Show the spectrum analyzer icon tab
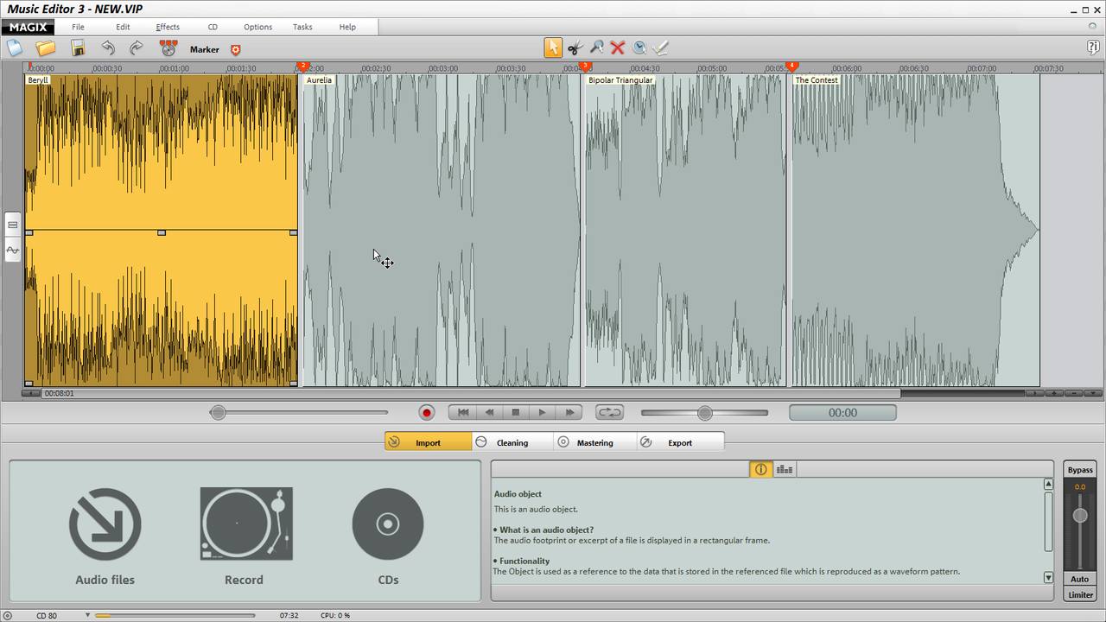This screenshot has width=1106, height=622. coord(785,469)
